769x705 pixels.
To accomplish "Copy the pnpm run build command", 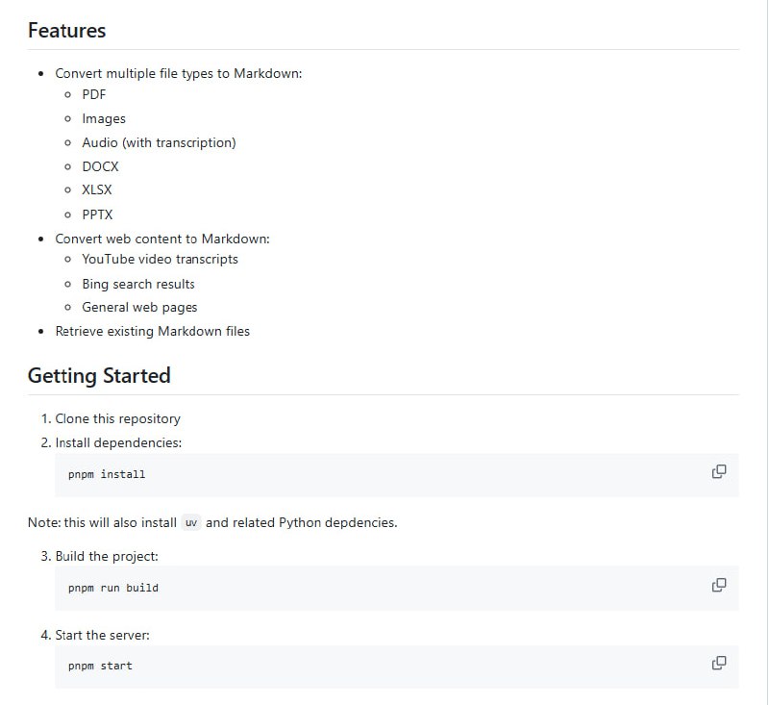I will [x=718, y=585].
